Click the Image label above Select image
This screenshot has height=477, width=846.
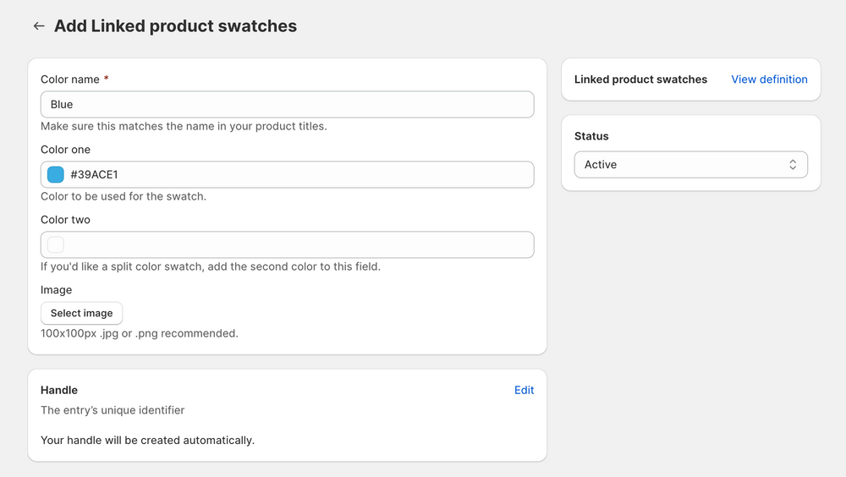pos(56,290)
